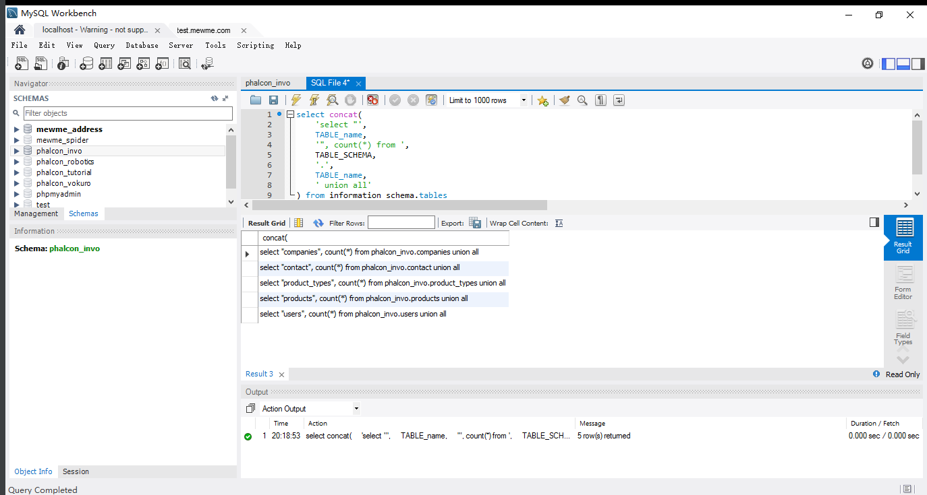Toggle right sidebar visibility
The width and height of the screenshot is (927, 495).
click(917, 64)
